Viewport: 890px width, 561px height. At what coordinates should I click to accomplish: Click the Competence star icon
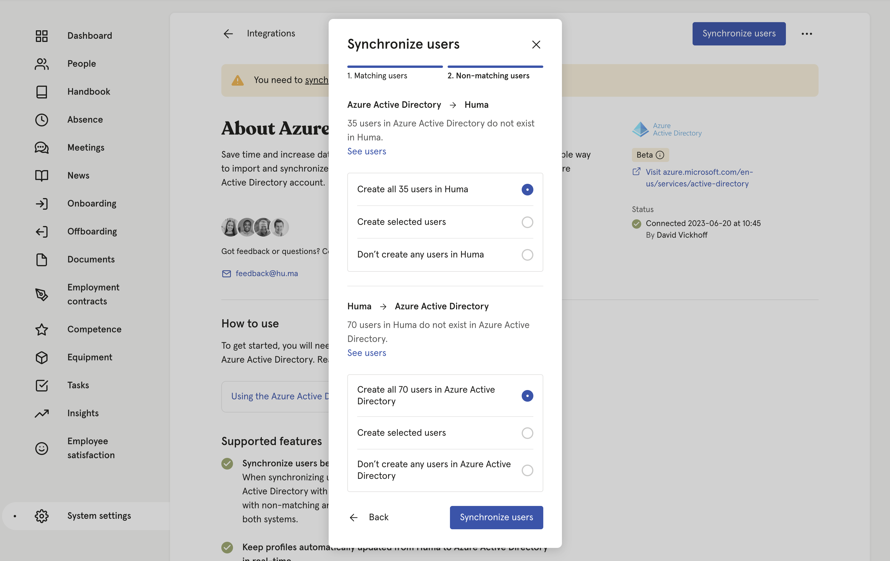click(41, 330)
